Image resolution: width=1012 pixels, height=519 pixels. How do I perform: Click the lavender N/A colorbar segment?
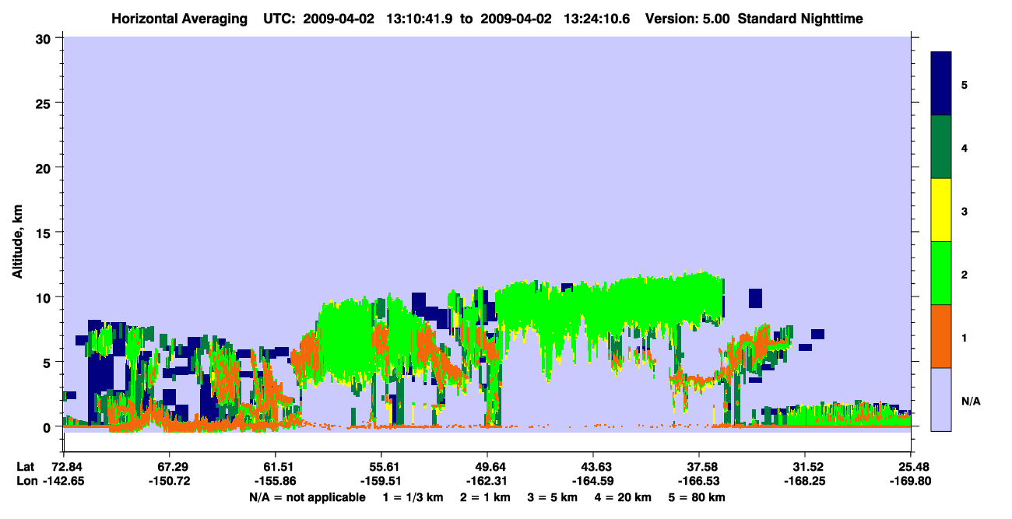point(941,399)
